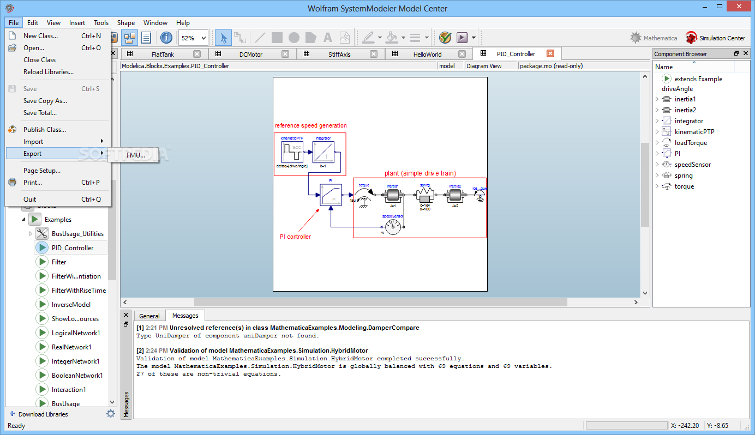Open the Tools menu
This screenshot has width=755, height=435.
click(x=101, y=23)
